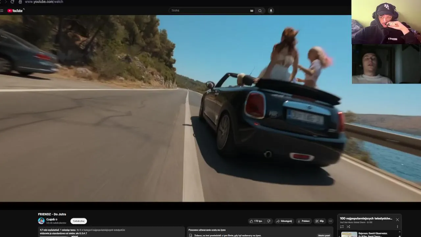Open the Czajnik channel avatar

click(41, 221)
